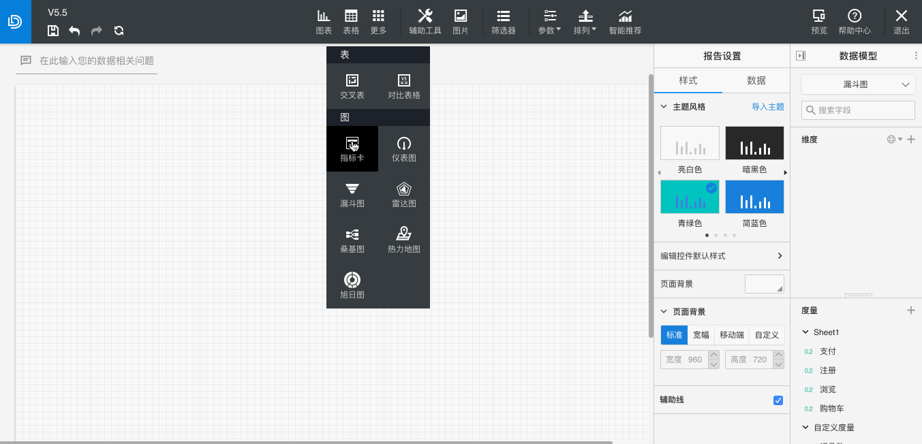Click the undo arrow icon
Viewport: 922px width, 444px height.
pyautogui.click(x=74, y=31)
